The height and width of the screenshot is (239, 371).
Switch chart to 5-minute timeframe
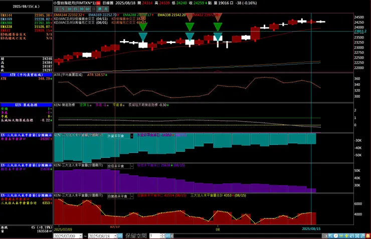63,9
